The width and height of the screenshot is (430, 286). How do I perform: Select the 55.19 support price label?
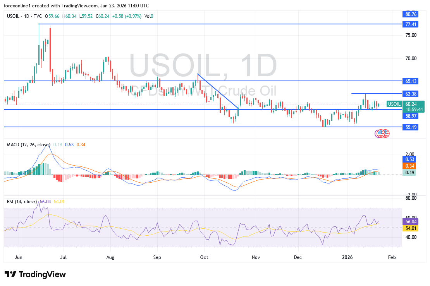411,127
